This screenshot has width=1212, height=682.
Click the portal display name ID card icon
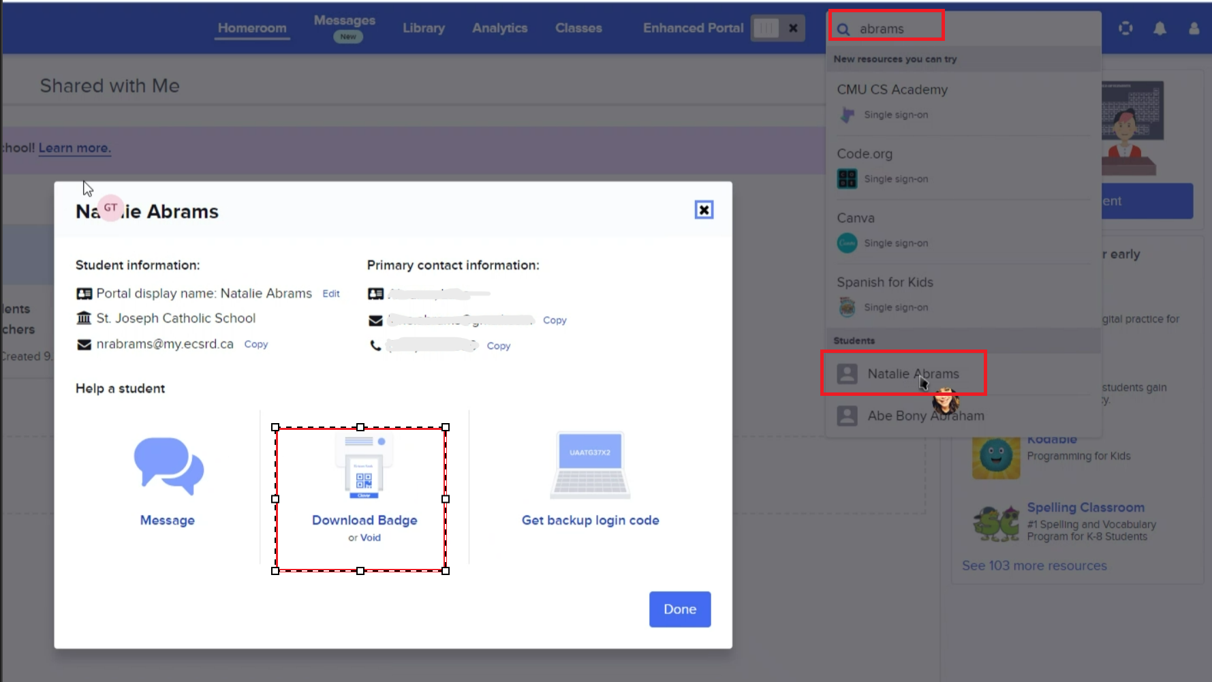(84, 294)
